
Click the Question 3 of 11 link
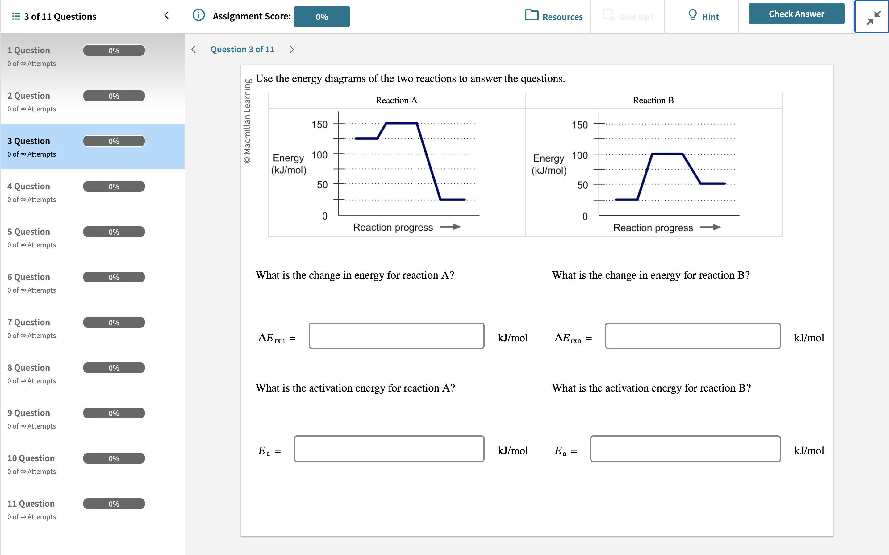tap(242, 50)
